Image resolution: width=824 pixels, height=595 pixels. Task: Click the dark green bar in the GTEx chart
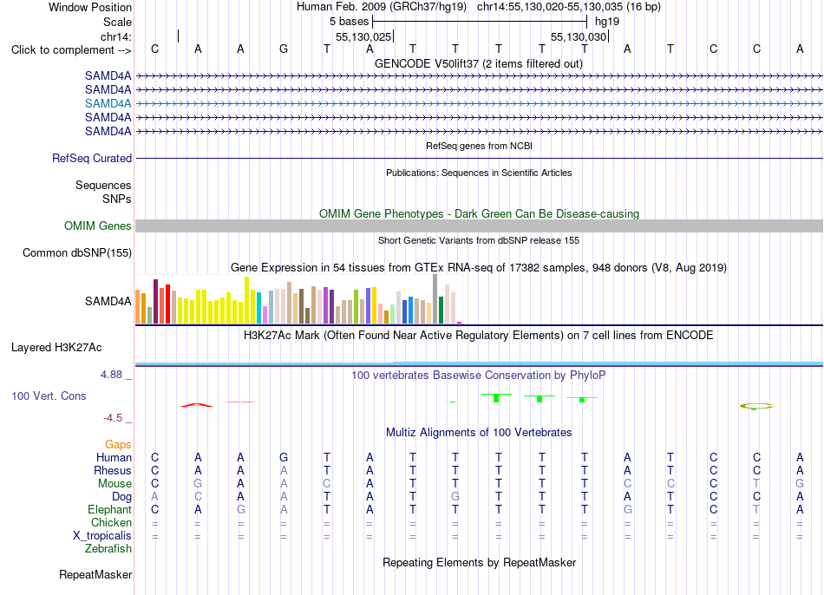[441, 311]
